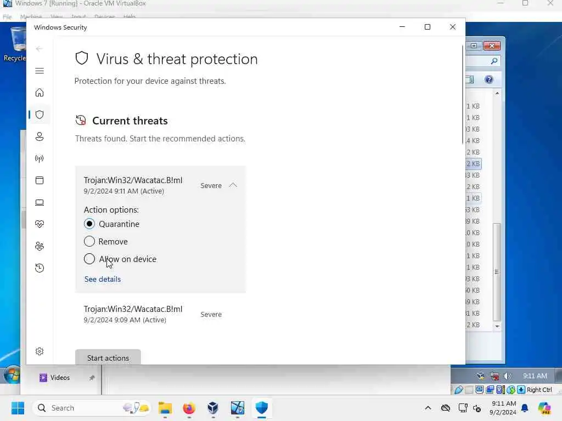Click the taskbar Search box
This screenshot has width=562, height=421.
tap(92, 408)
